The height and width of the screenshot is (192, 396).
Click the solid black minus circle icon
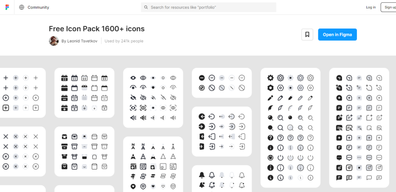[201, 78]
